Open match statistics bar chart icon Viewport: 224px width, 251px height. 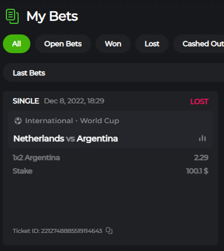point(202,138)
